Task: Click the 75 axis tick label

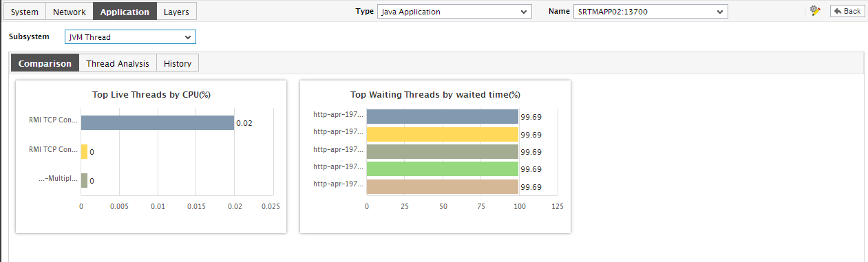Action: (481, 206)
